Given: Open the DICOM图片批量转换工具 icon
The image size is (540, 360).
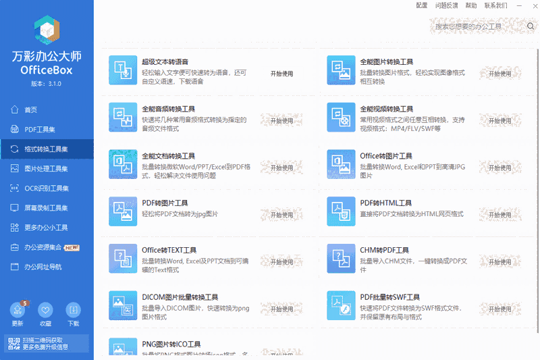Looking at the screenshot, I should coord(123,305).
